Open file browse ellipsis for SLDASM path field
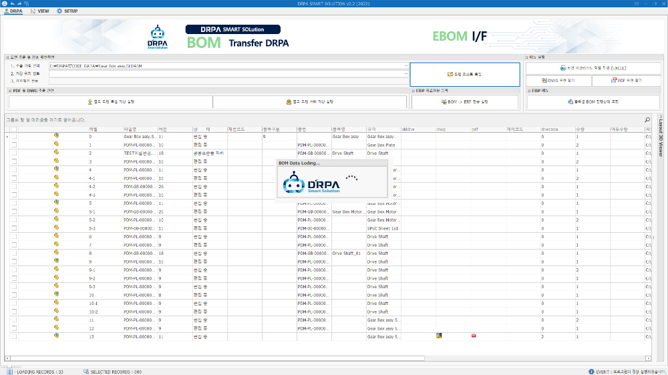The height and width of the screenshot is (375, 668). pyautogui.click(x=406, y=66)
